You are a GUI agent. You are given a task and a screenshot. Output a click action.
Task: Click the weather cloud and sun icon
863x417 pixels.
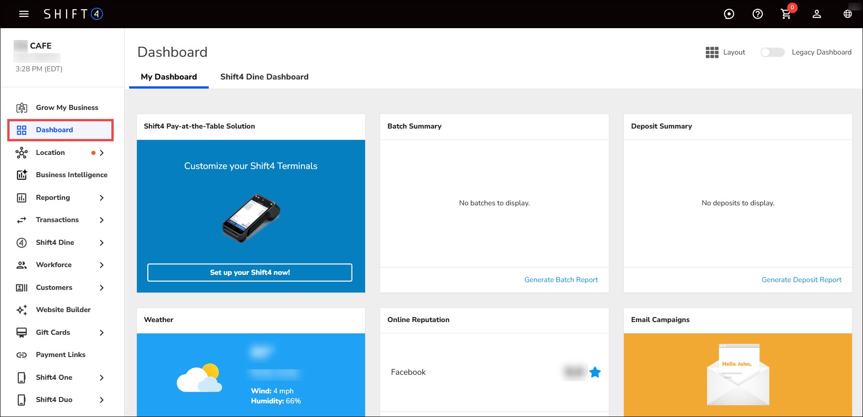pyautogui.click(x=200, y=377)
